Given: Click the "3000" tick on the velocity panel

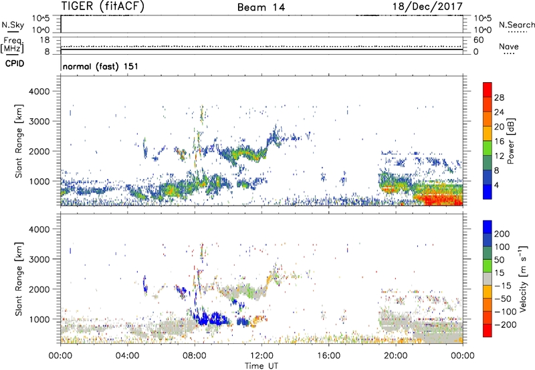Looking at the screenshot, I should pyautogui.click(x=39, y=259).
